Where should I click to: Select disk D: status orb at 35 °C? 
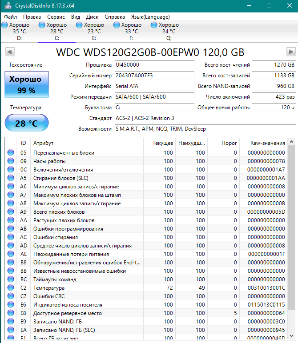click(x=4, y=25)
